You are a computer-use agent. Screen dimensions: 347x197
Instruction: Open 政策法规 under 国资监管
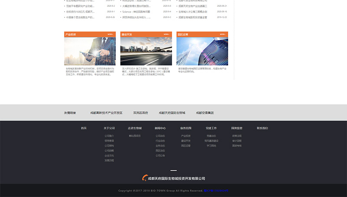237,136
